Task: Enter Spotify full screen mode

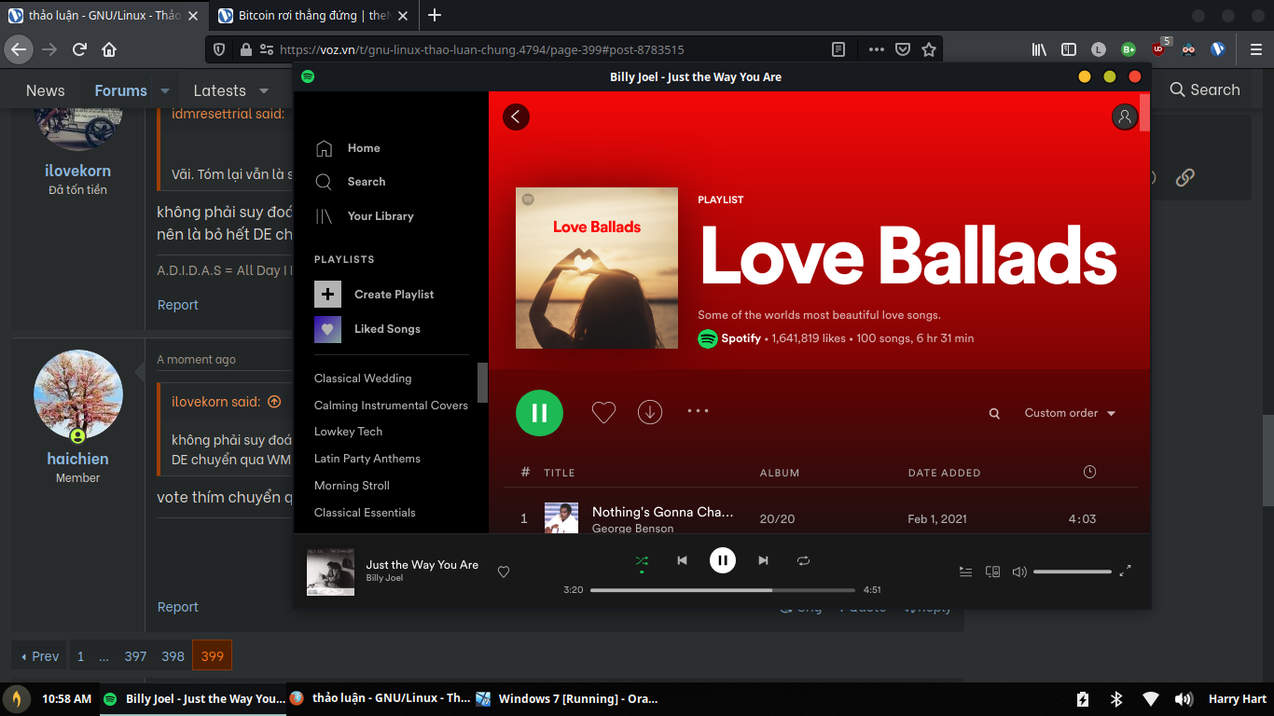Action: [1126, 571]
